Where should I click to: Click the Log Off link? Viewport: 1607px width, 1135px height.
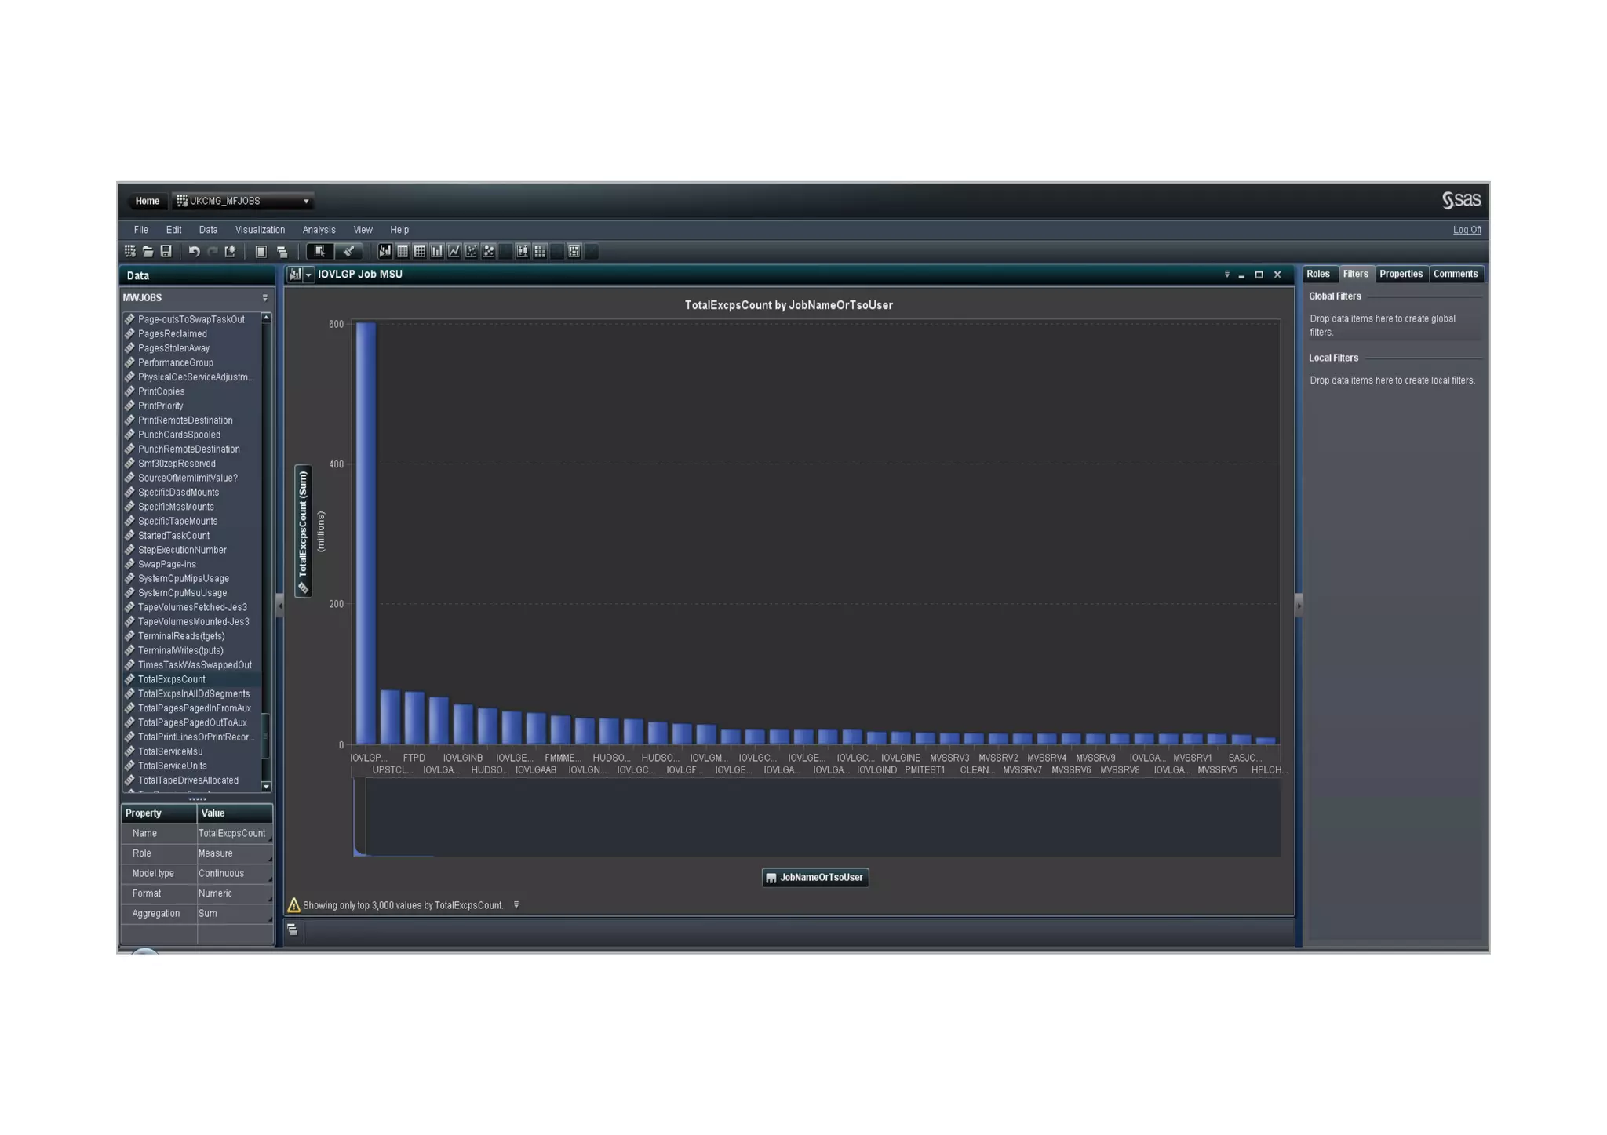coord(1466,230)
